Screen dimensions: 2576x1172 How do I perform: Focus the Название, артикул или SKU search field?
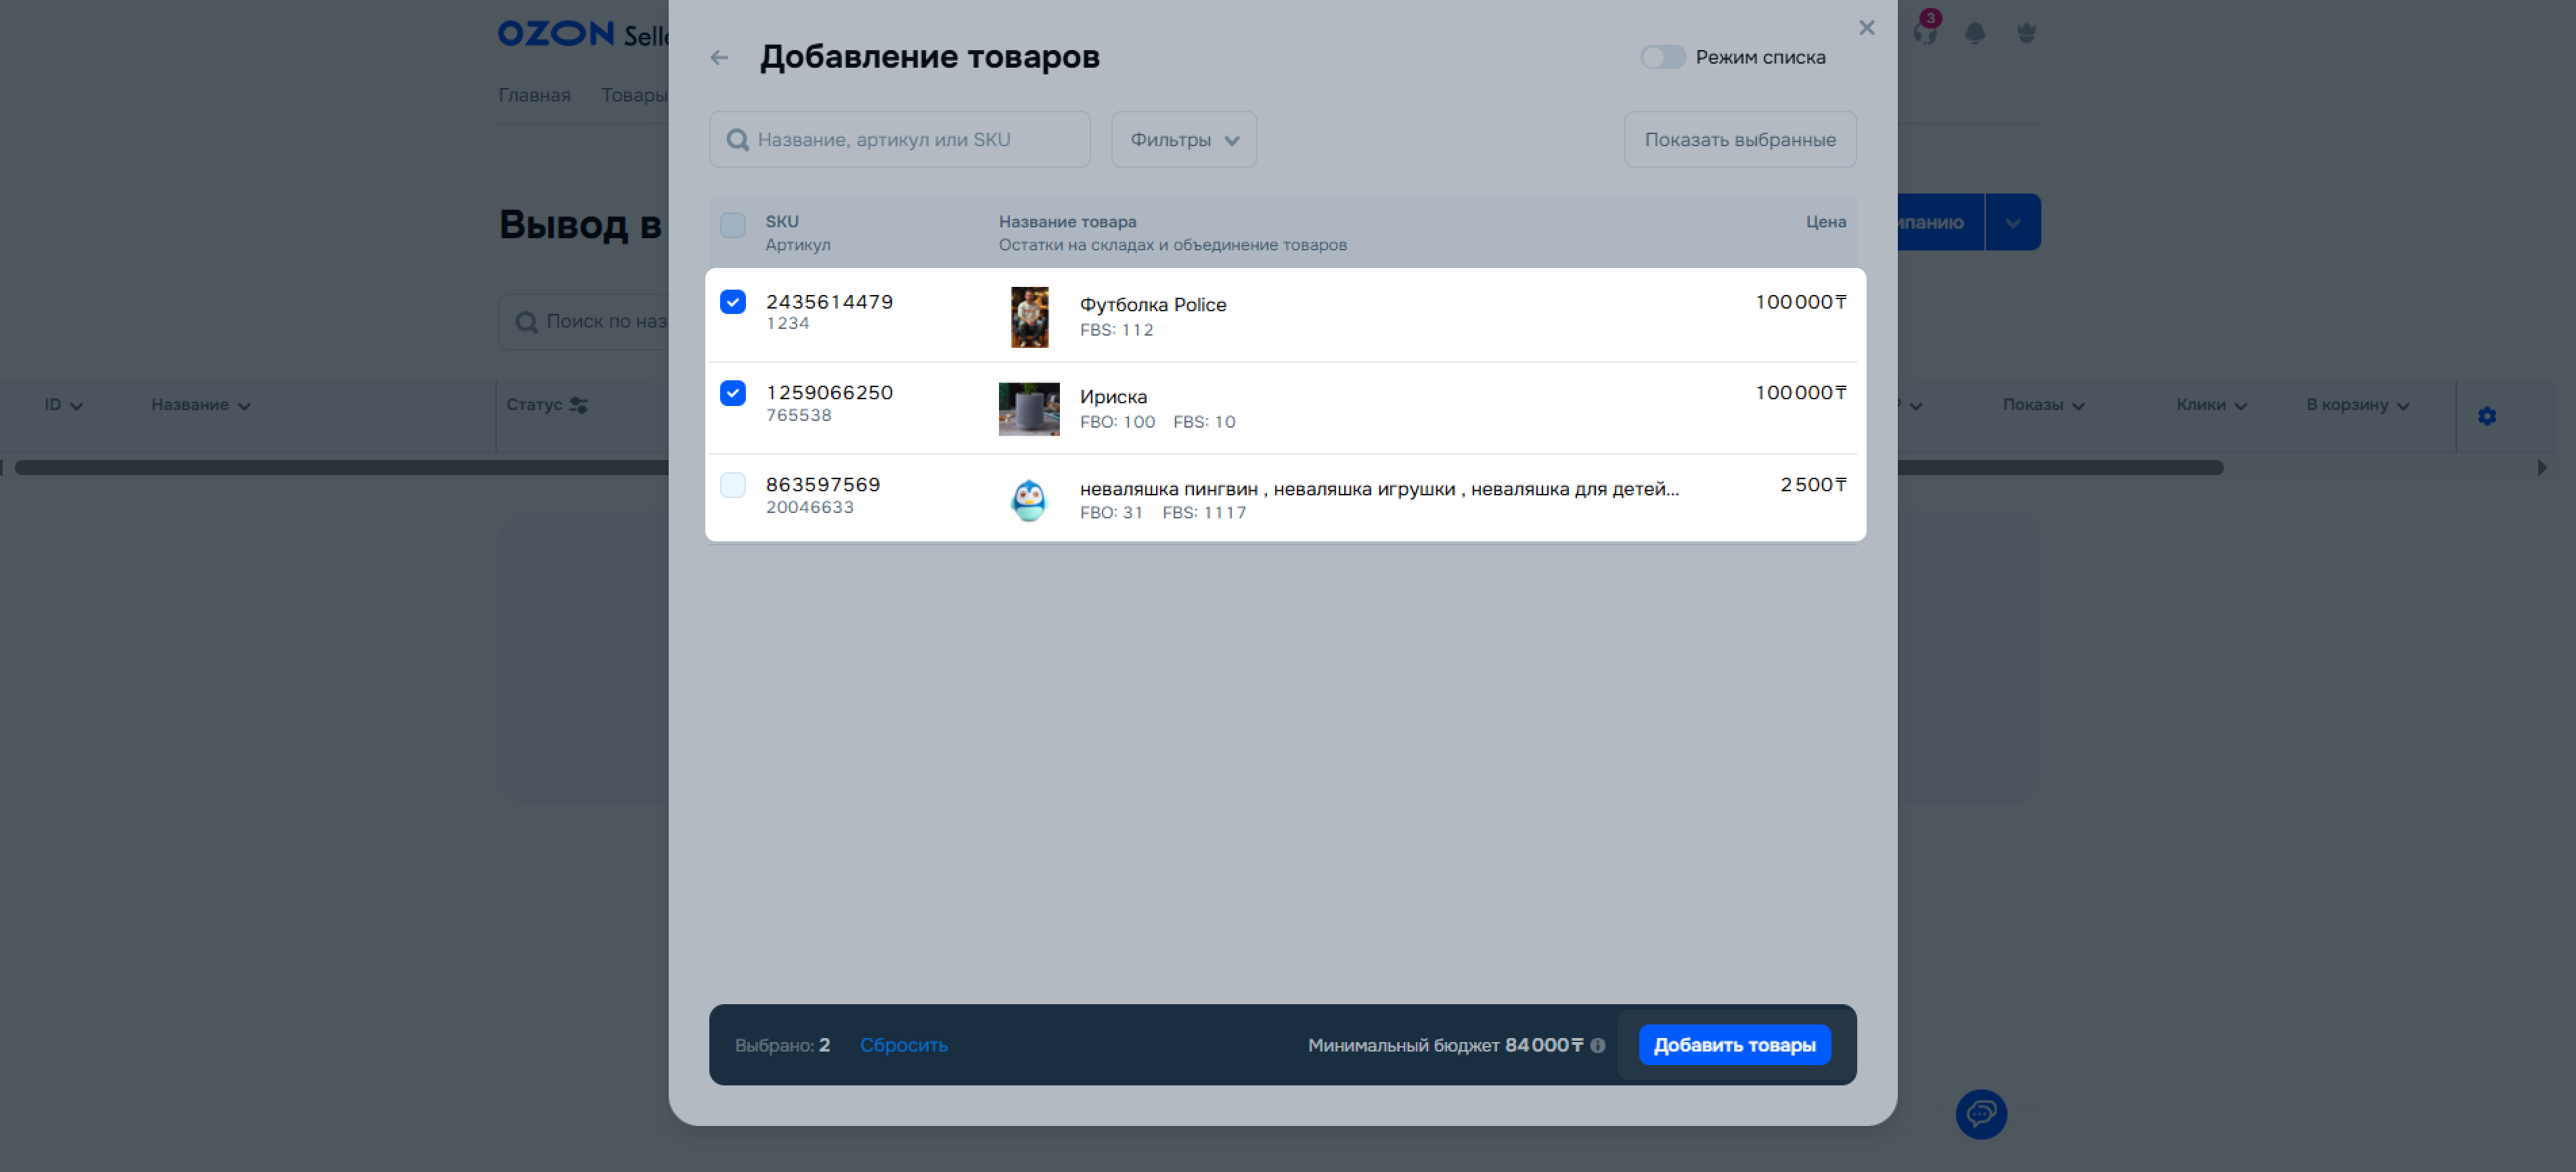click(899, 139)
